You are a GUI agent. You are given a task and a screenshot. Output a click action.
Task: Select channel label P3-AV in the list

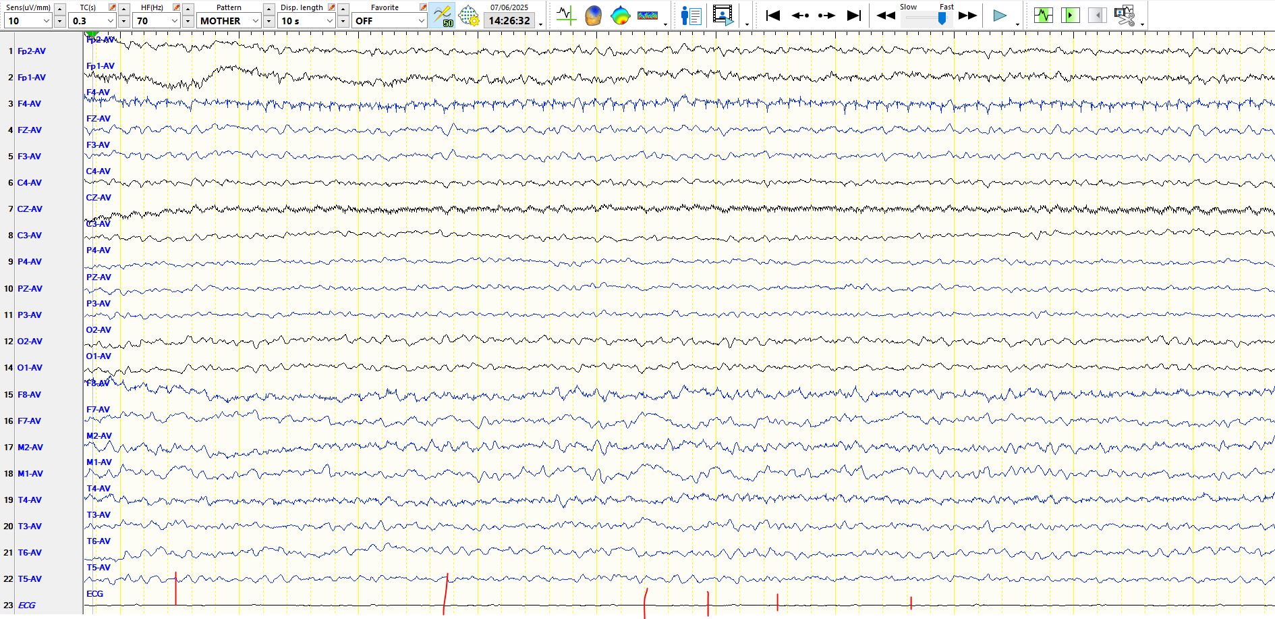[30, 315]
